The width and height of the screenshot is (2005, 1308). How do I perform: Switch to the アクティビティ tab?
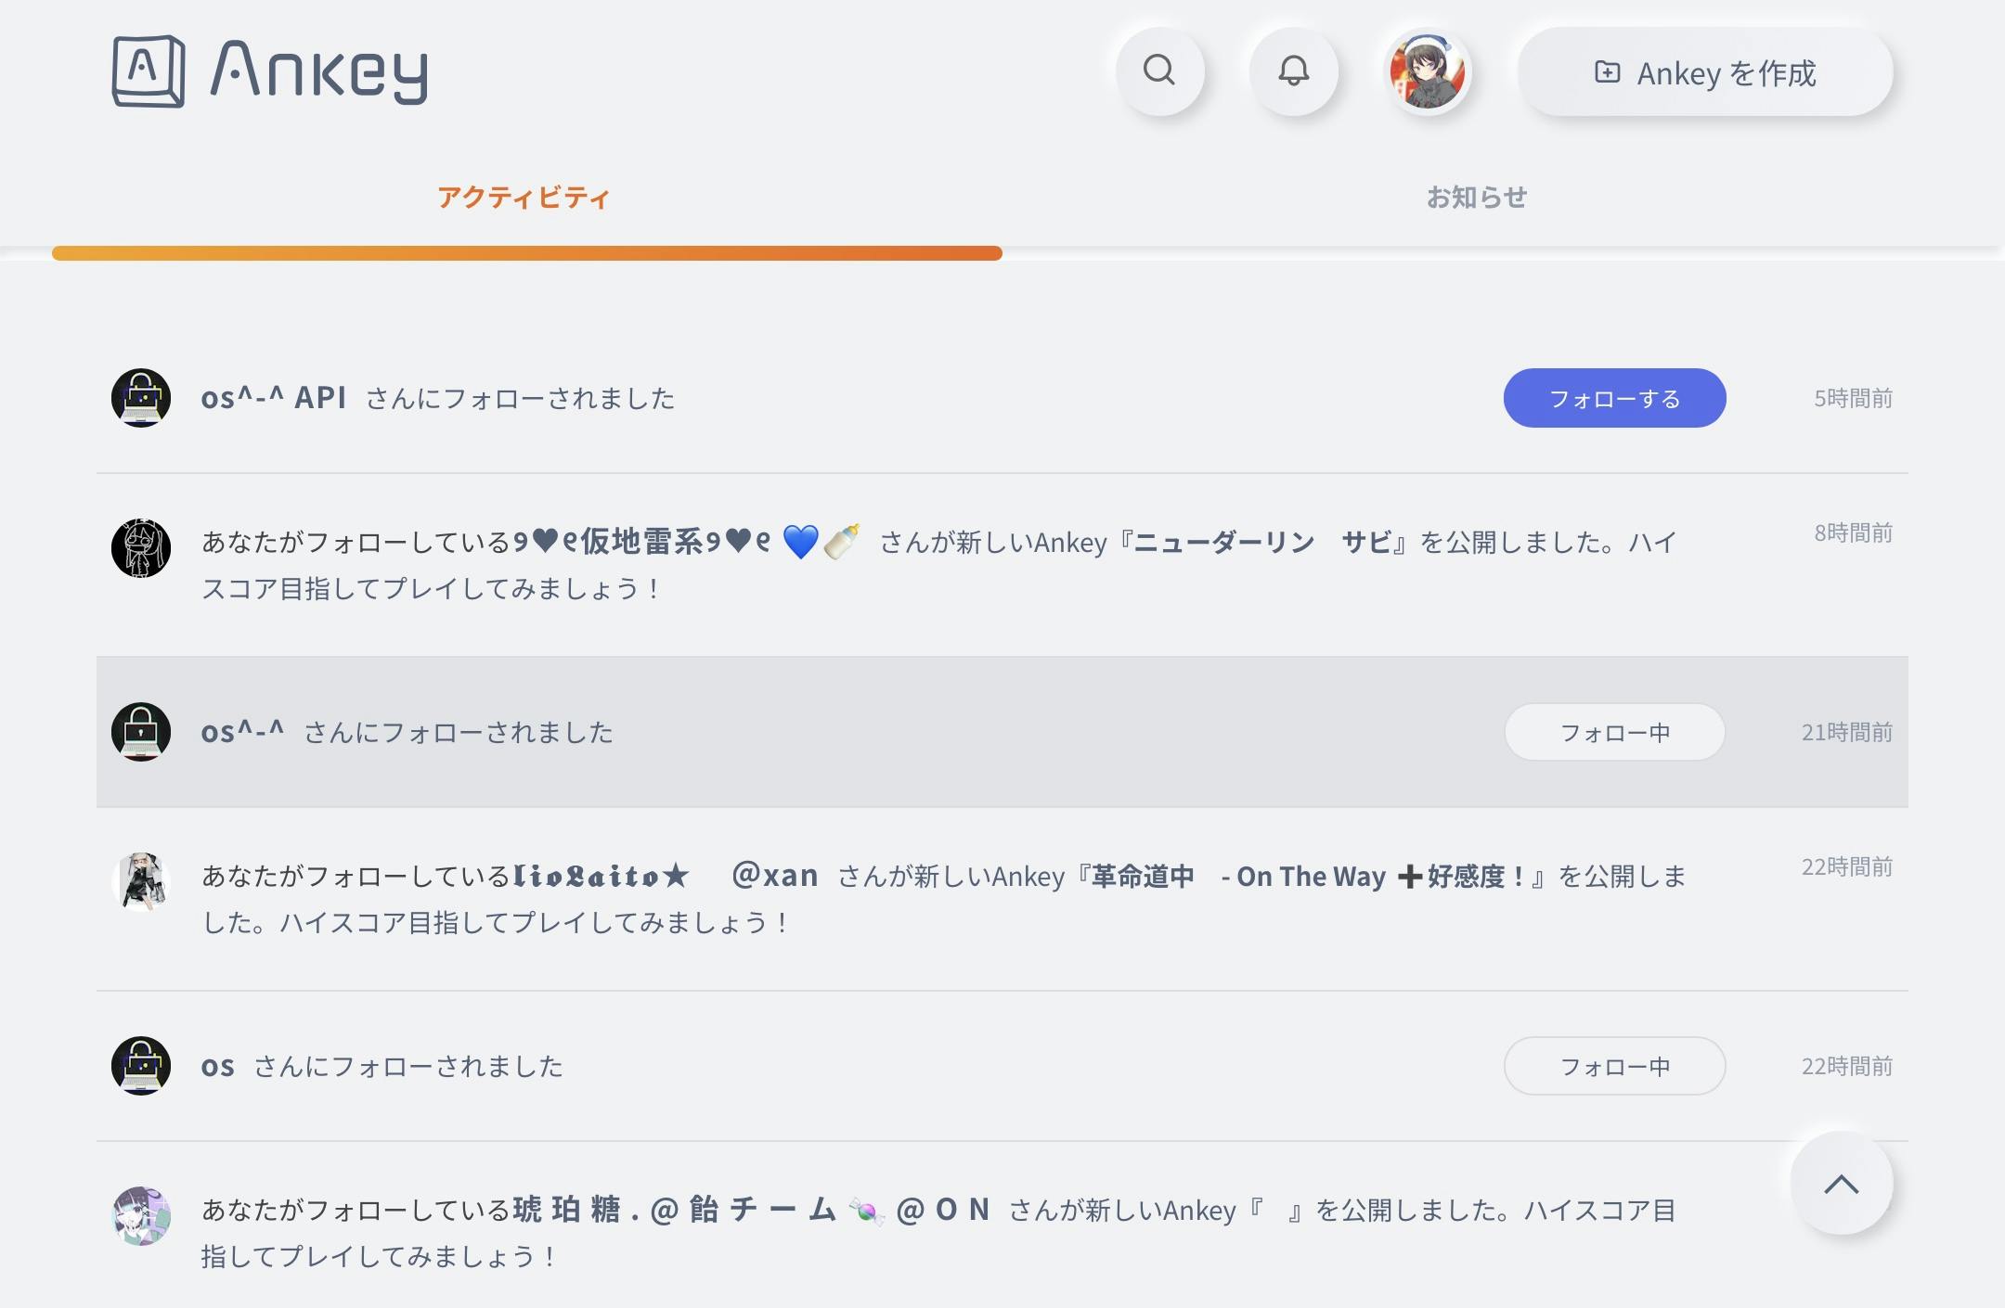pyautogui.click(x=524, y=198)
